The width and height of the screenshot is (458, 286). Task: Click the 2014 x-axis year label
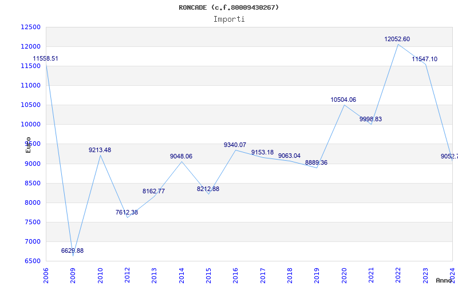coord(181,276)
